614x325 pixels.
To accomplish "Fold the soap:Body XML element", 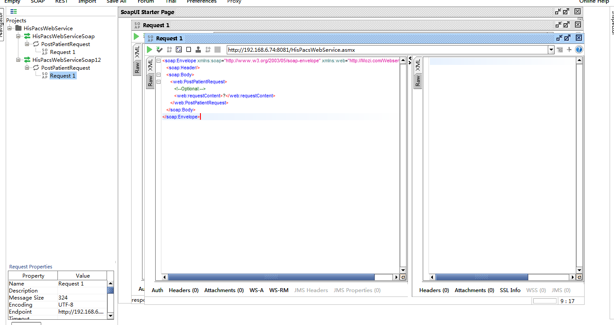I will tap(159, 75).
